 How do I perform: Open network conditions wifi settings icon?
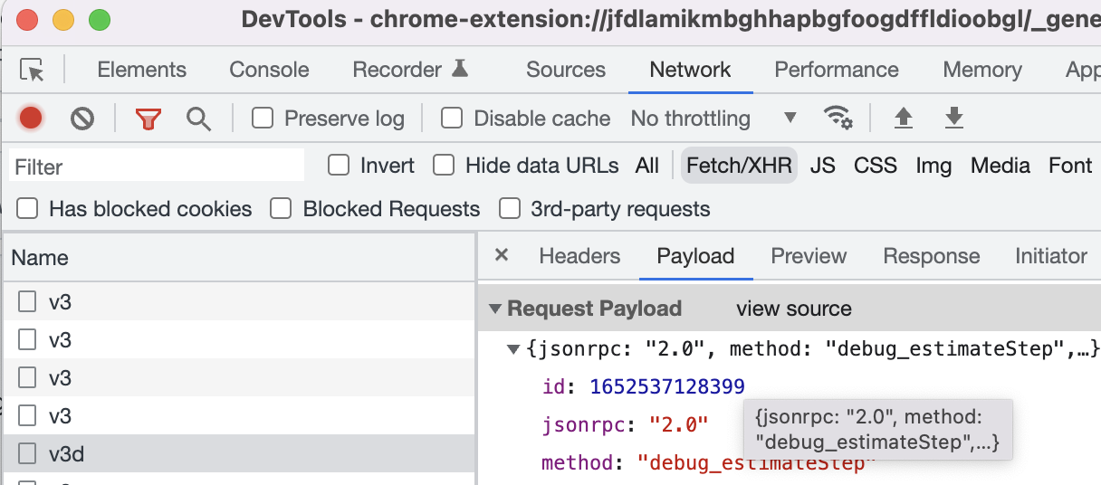point(838,118)
